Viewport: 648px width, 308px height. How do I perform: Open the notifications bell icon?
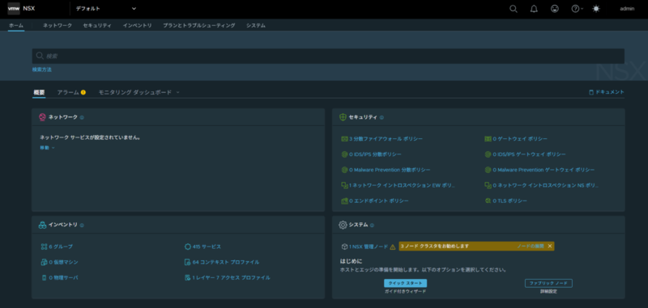coord(534,9)
